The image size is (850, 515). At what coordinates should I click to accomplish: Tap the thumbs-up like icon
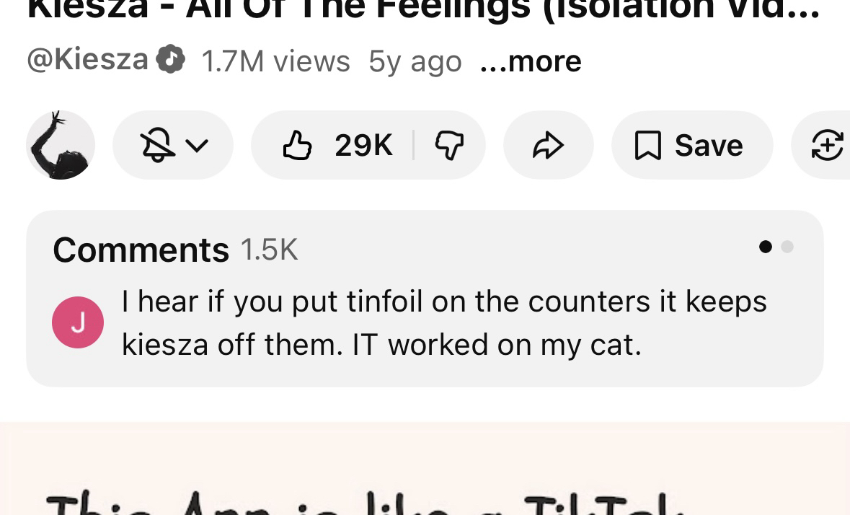pyautogui.click(x=297, y=146)
